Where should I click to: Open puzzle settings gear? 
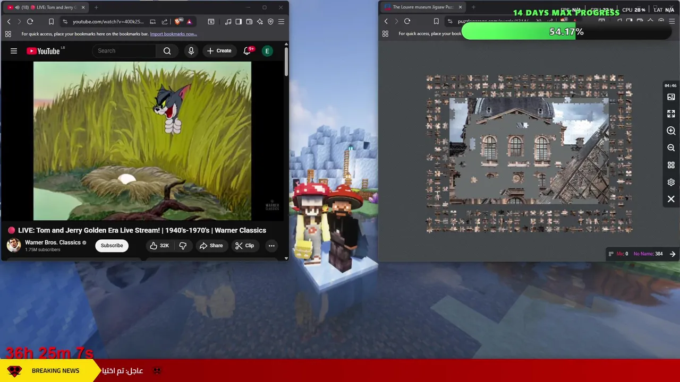tap(671, 182)
